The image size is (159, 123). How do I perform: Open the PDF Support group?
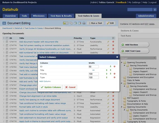(133, 98)
